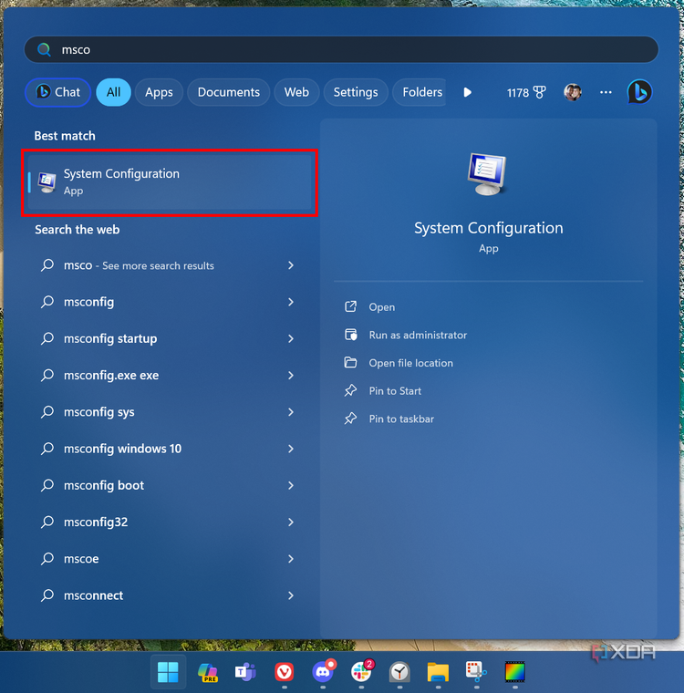Open Vivaldi browser from taskbar

[x=284, y=672]
